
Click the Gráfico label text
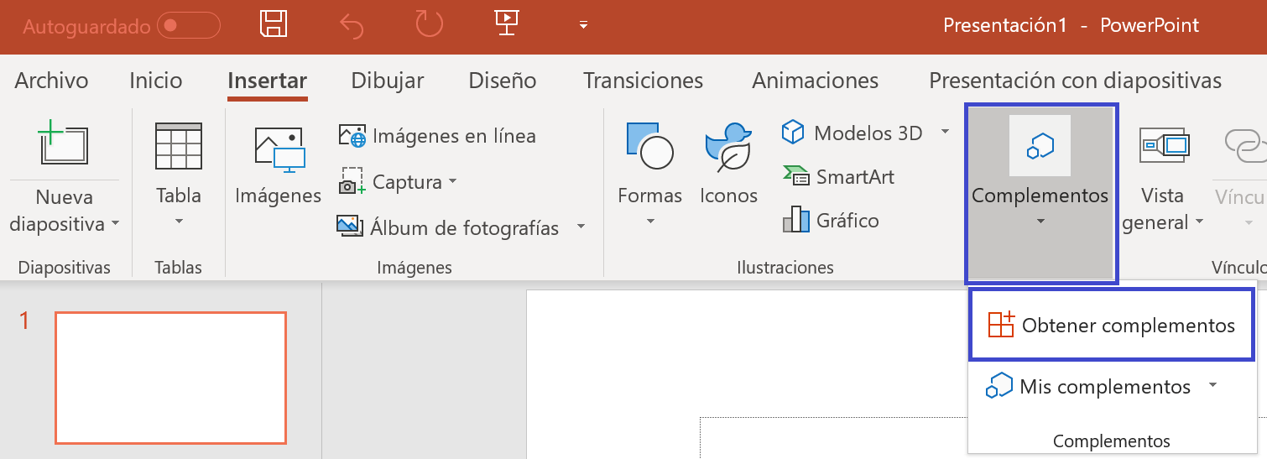tap(847, 221)
